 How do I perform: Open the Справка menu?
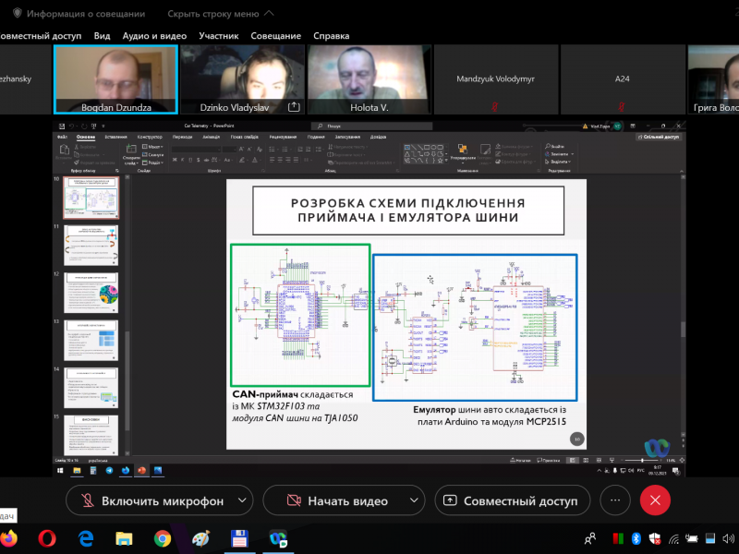pos(332,36)
